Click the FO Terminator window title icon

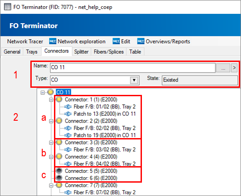[8, 7]
